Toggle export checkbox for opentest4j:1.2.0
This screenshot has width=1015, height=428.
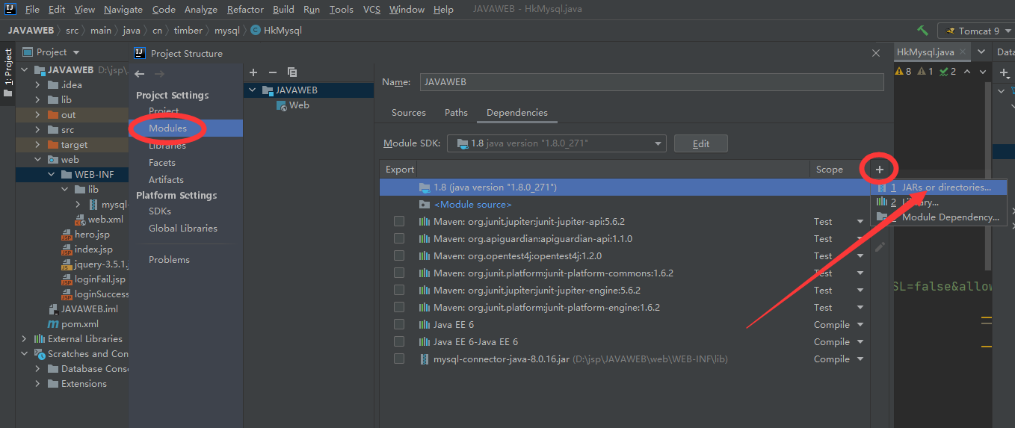click(399, 255)
